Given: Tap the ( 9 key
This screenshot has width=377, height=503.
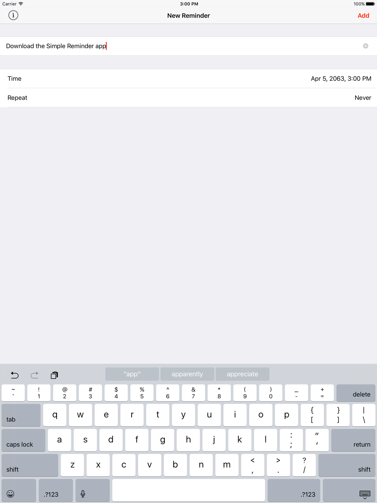Looking at the screenshot, I should point(245,393).
